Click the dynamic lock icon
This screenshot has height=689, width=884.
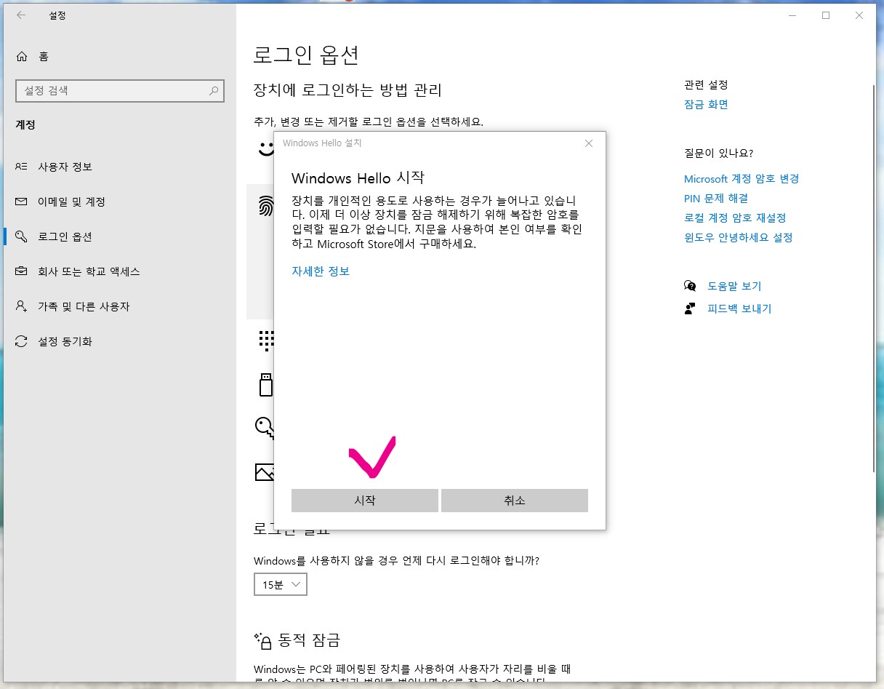[x=262, y=640]
